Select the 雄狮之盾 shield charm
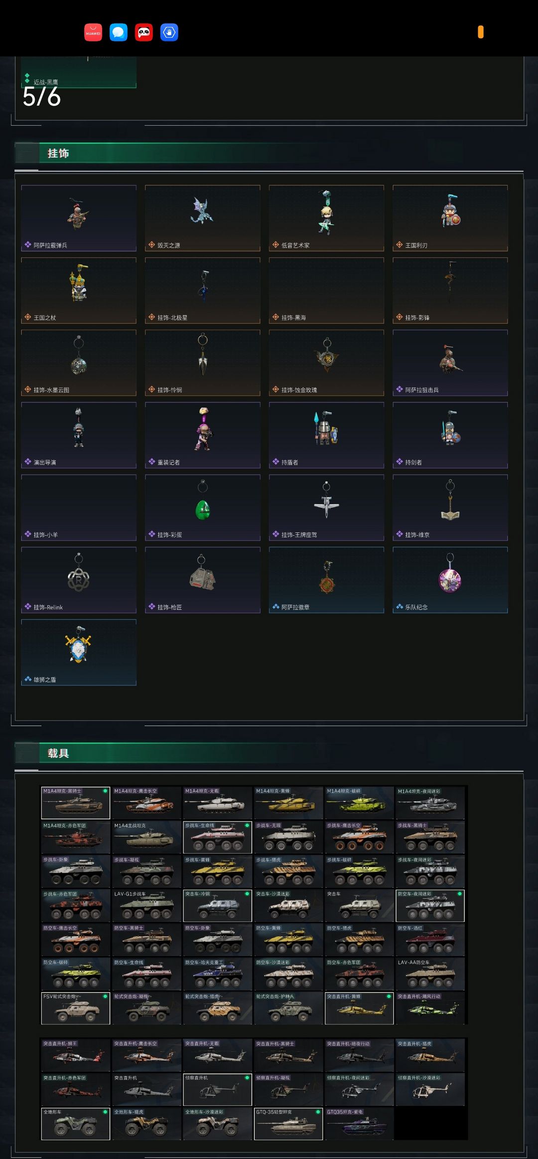The width and height of the screenshot is (538, 1159). 79,652
